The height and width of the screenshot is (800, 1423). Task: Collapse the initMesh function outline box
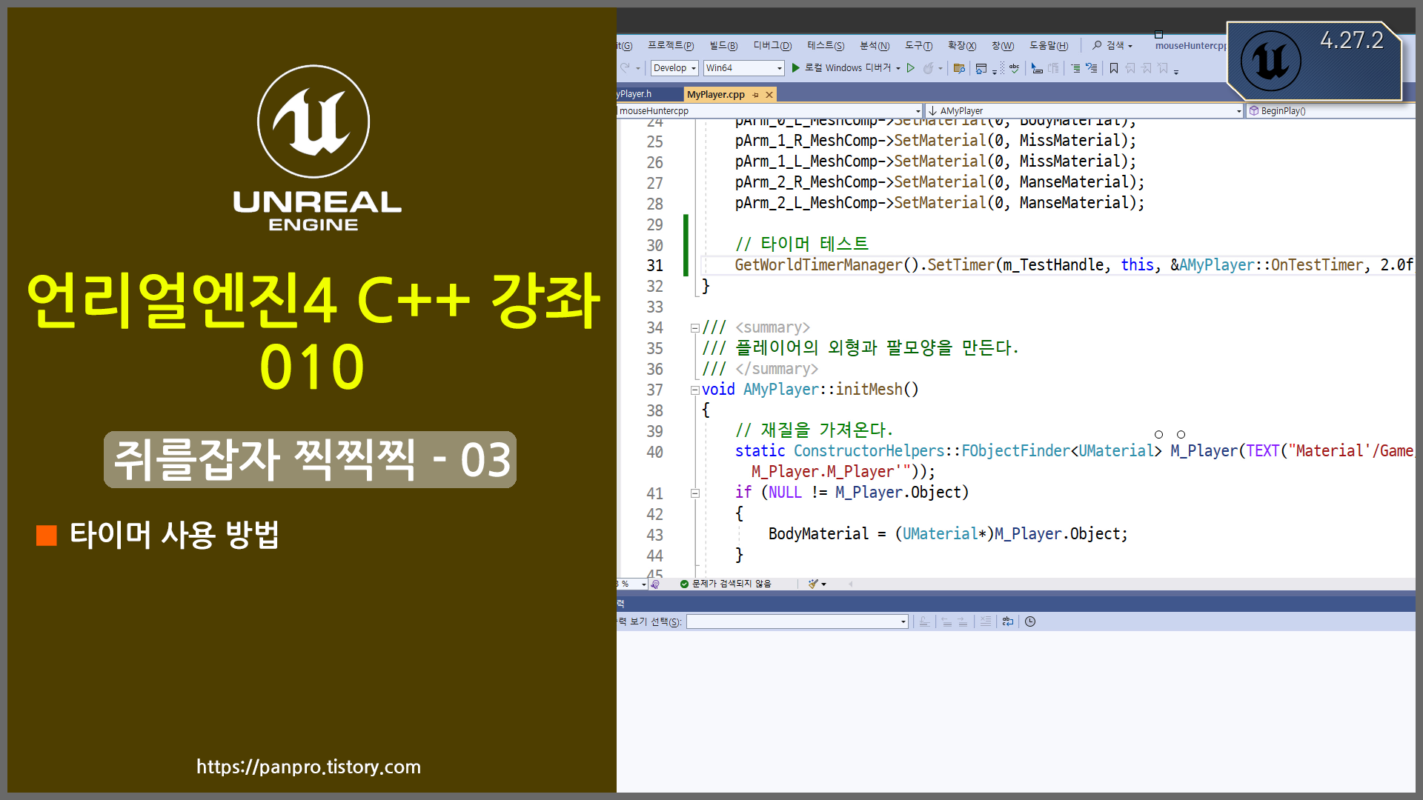coord(695,390)
